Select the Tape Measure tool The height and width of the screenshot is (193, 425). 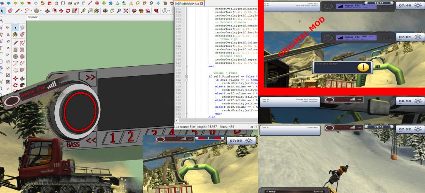click(83, 11)
